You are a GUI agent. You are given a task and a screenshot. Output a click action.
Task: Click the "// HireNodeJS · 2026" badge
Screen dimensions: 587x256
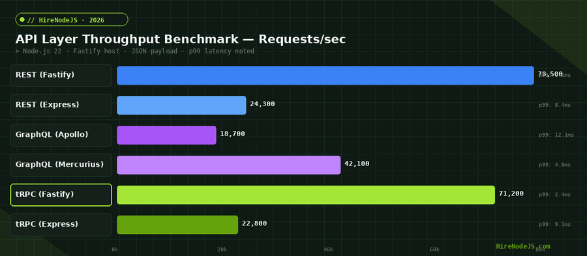[72, 20]
